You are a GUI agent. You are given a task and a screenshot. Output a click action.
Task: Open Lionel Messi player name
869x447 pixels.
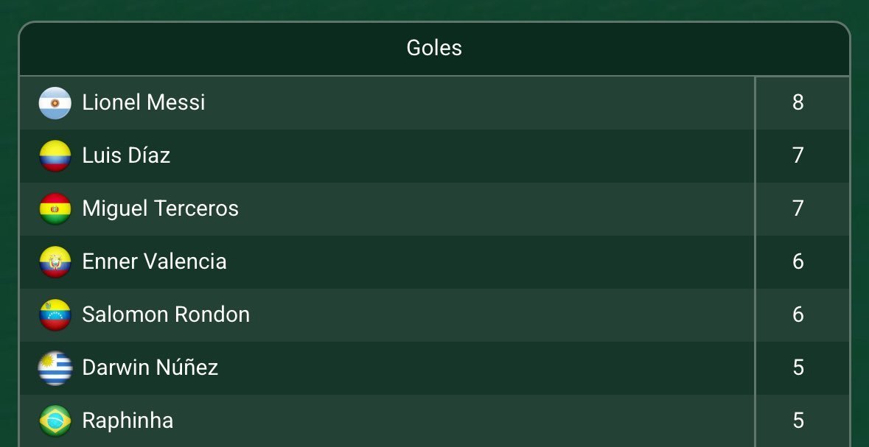coord(144,102)
